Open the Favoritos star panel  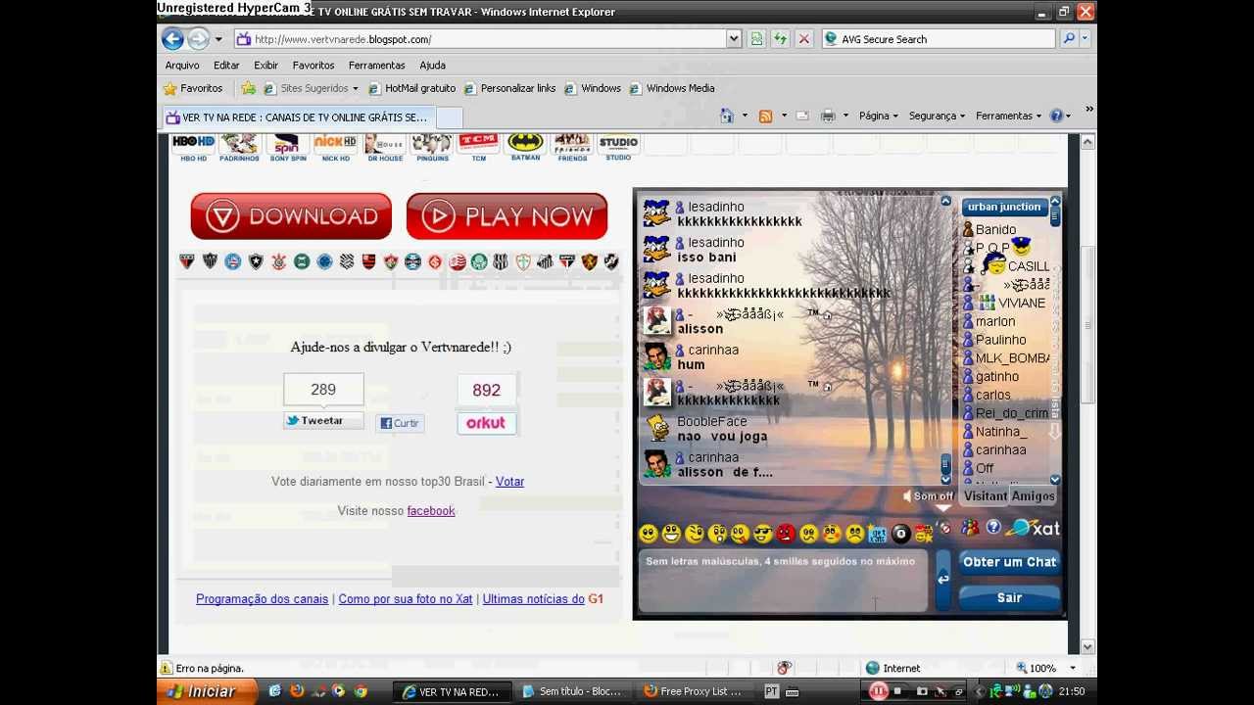(x=193, y=88)
